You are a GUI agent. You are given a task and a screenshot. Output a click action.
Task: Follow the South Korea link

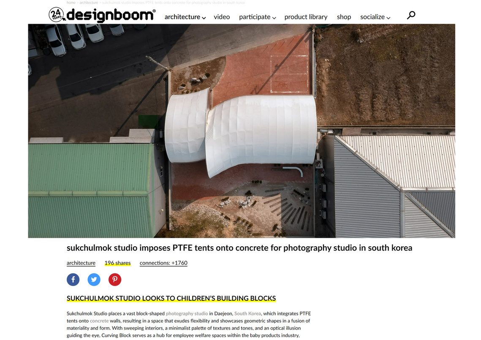click(247, 314)
